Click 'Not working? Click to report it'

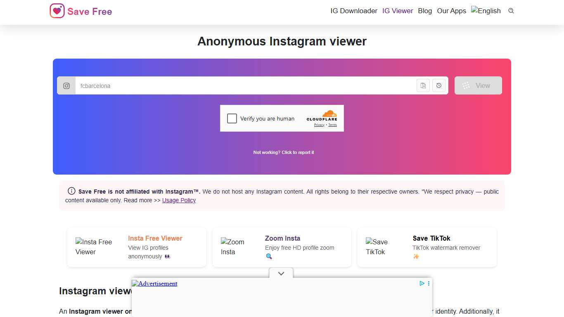coord(283,152)
